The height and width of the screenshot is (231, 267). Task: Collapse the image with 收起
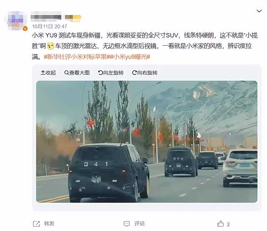click(48, 73)
